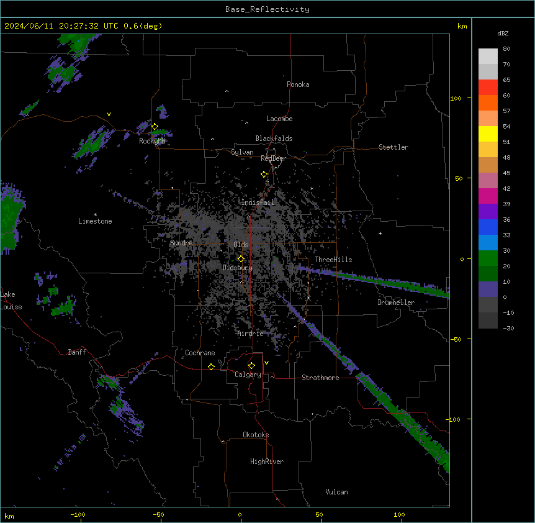Screen dimensions: 535x523
Task: Click the 0 tick label on horizontal axis
Action: point(240,514)
